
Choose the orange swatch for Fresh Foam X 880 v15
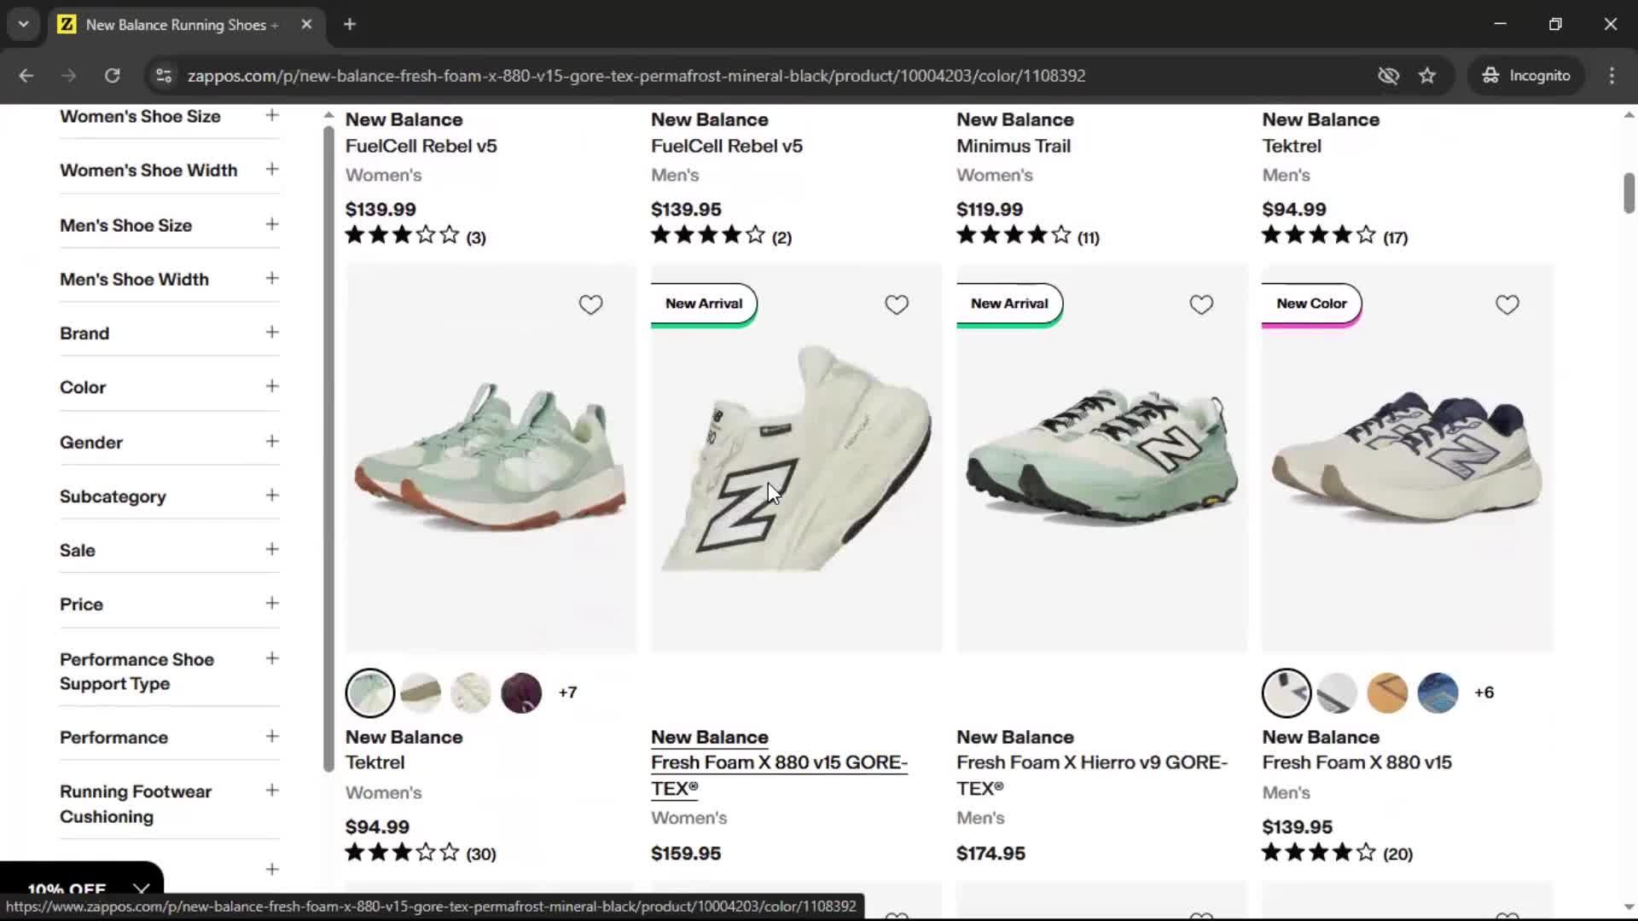(x=1387, y=692)
